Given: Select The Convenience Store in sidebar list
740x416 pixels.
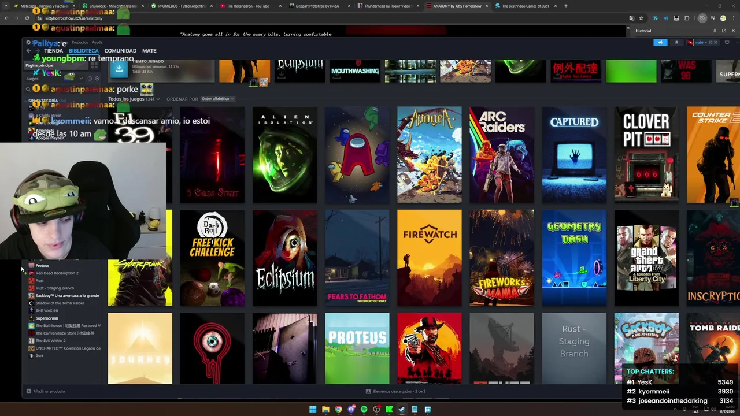Looking at the screenshot, I should coord(64,333).
